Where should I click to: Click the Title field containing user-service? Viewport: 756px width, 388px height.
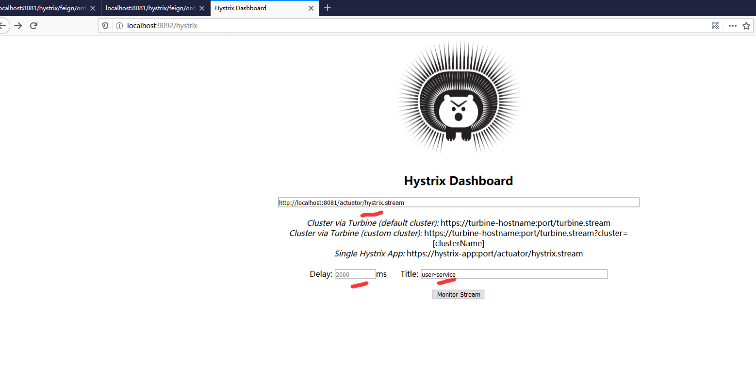pos(514,274)
